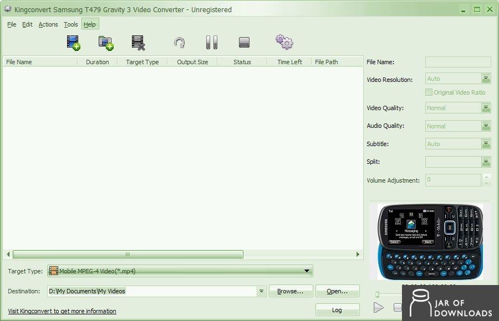Screen dimensions: 499x321
Task: Expand the Destination path history dropdown
Action: pos(261,291)
